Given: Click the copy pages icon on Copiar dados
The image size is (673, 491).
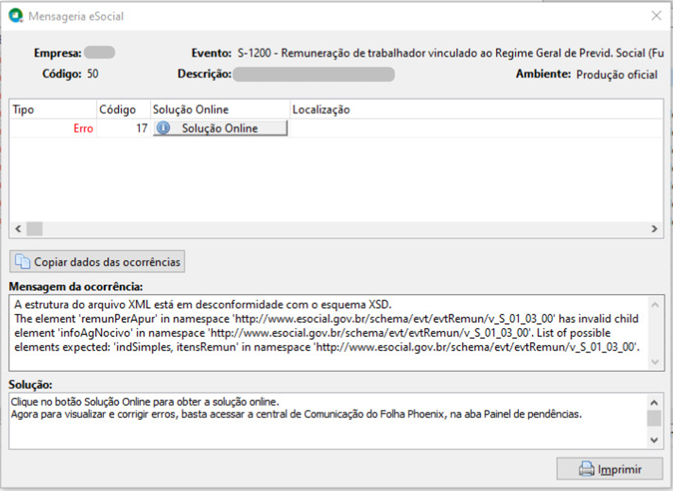Looking at the screenshot, I should 22,261.
